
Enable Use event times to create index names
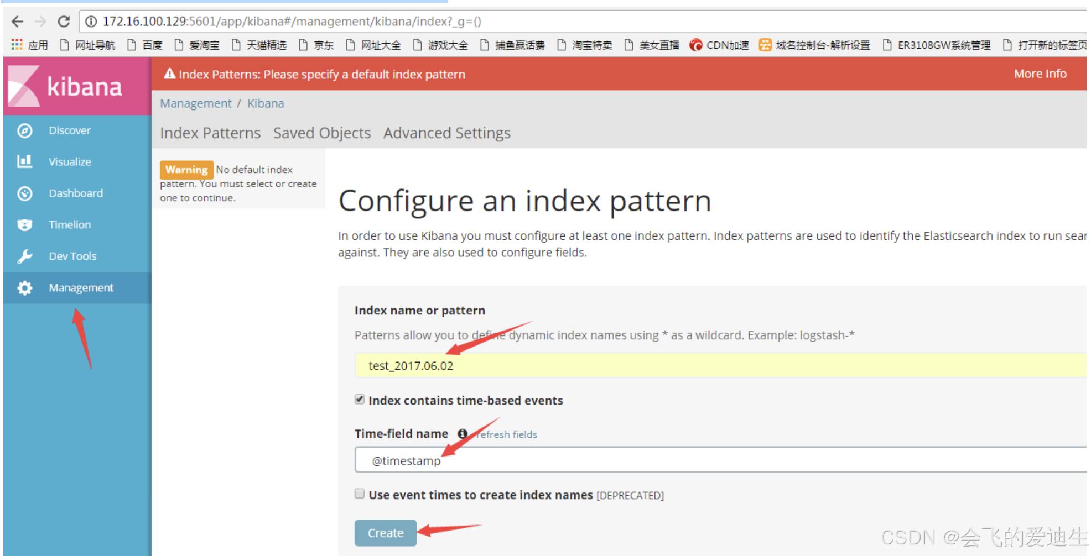360,494
